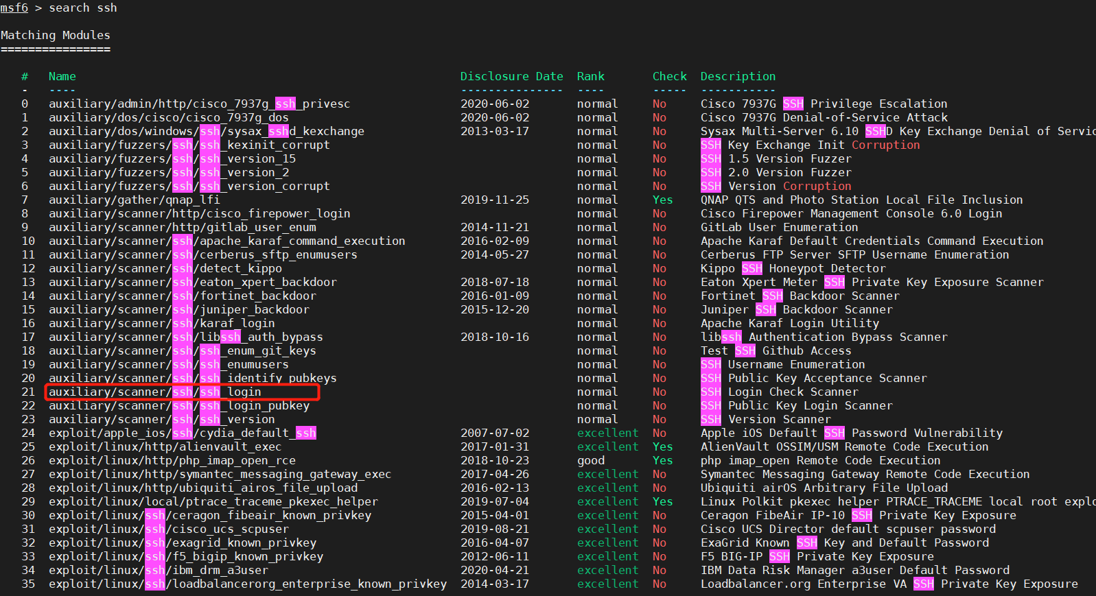Click 'Yes' check value in qnap_lfi row
The image size is (1096, 596).
663,200
